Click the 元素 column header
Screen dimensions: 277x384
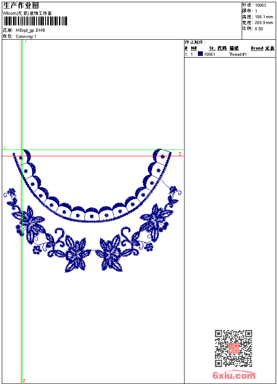click(270, 48)
